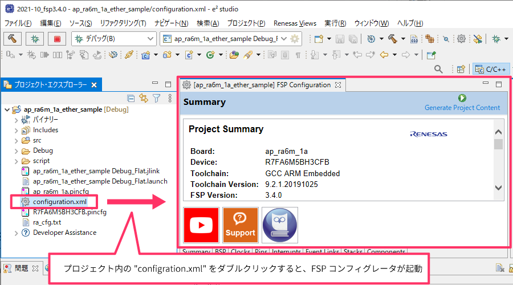This screenshot has width=513, height=285.
Task: Switch to the C/C++ perspective button
Action: 491,69
